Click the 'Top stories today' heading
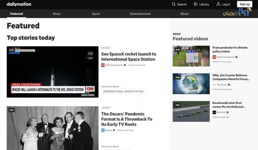 pos(31,38)
